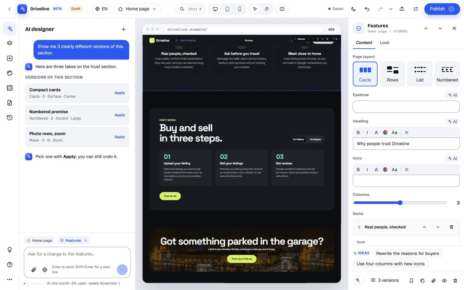464x290 pixels.
Task: Switch to mobile viewport preview
Action: point(240,9)
